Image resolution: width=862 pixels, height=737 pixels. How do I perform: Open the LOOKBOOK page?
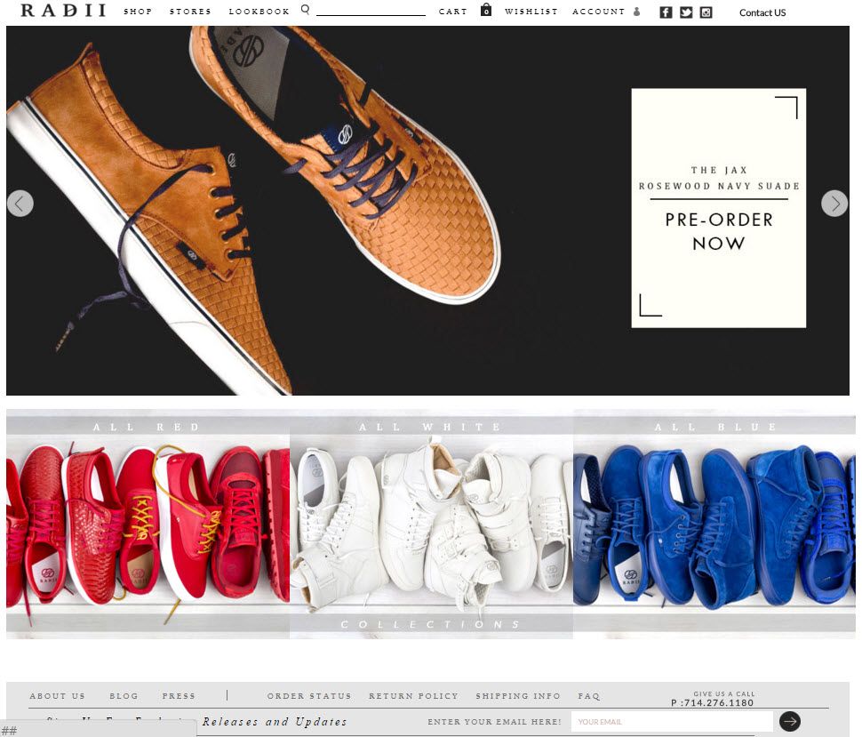click(259, 12)
